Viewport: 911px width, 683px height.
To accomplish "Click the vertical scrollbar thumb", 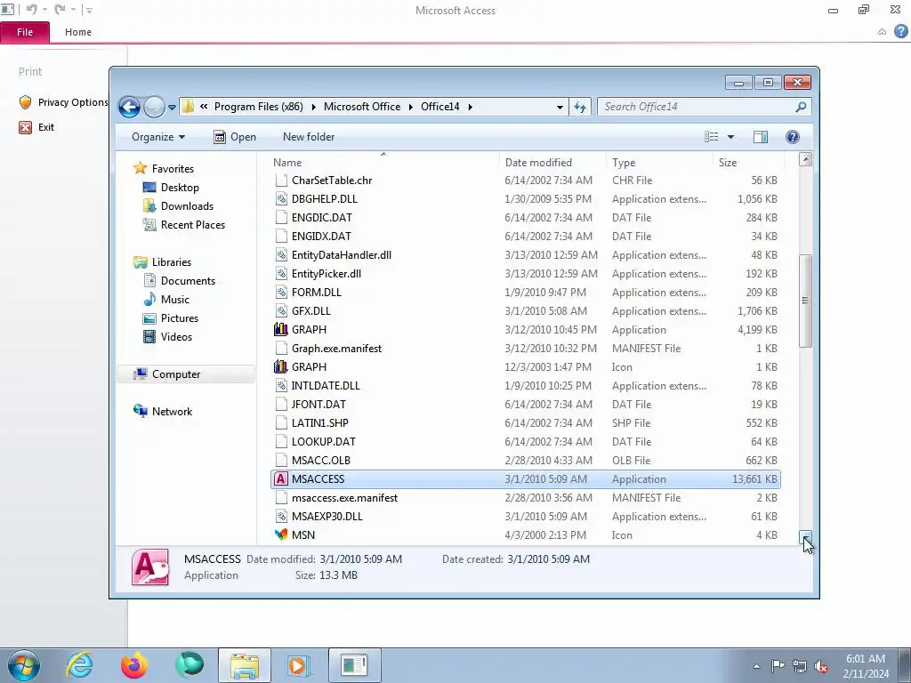I will coord(805,301).
